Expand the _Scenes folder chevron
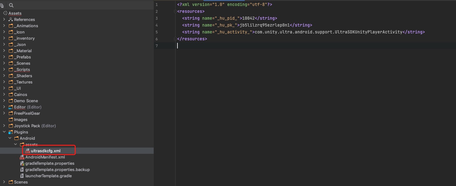Screen dimensions: 456x186 (4, 63)
